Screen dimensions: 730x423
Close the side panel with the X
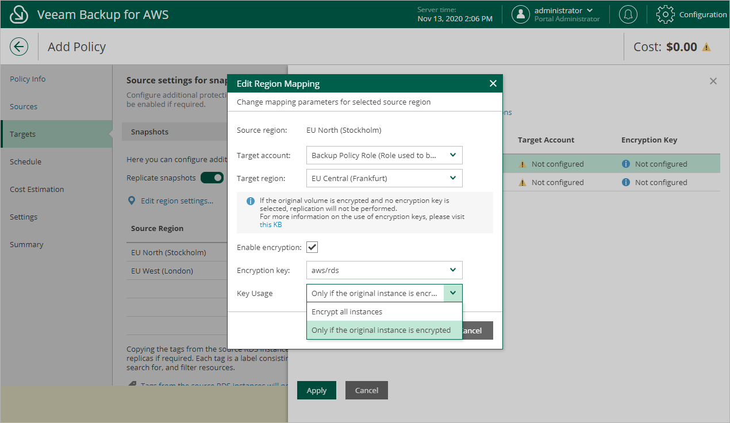coord(713,81)
